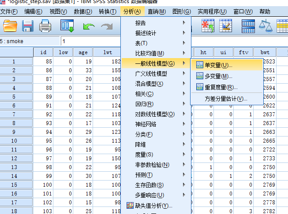Open the 数据(D) menu
This screenshot has width=288, height=214.
[x=83, y=11]
